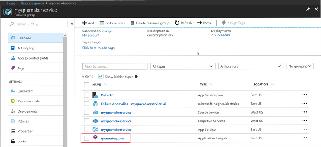The width and height of the screenshot is (321, 147).
Task: Click the Add plus icon
Action: (84, 23)
